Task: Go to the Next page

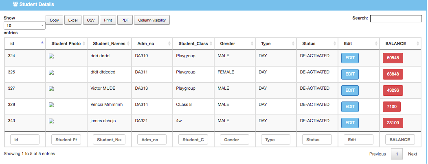Action: (x=413, y=154)
